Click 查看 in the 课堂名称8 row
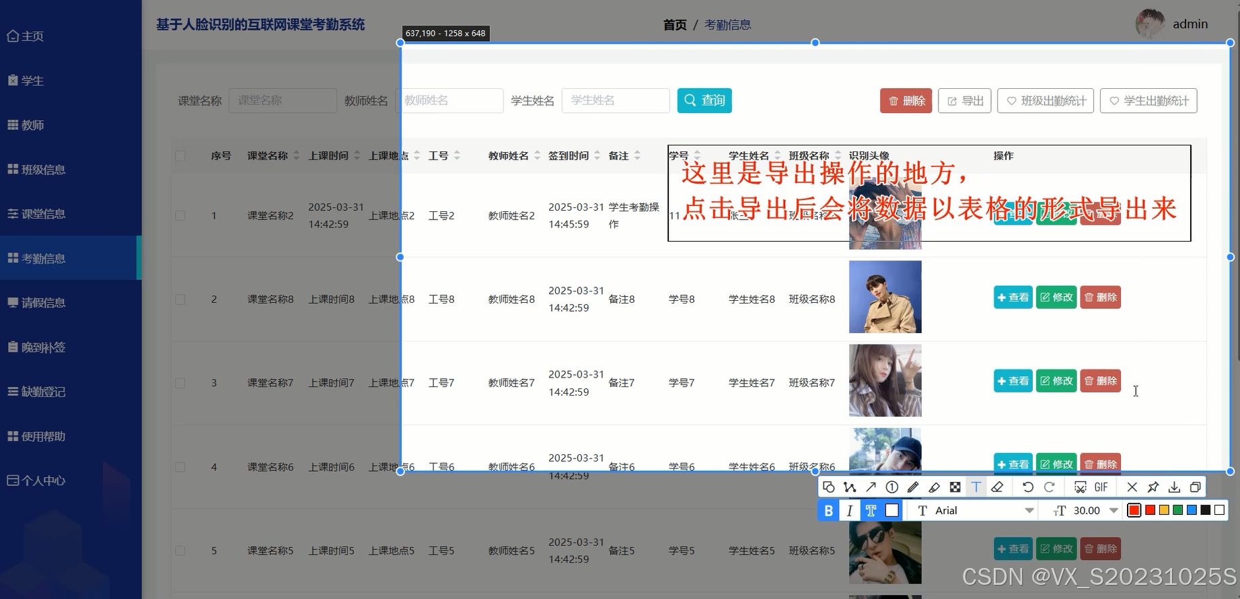 1013,297
